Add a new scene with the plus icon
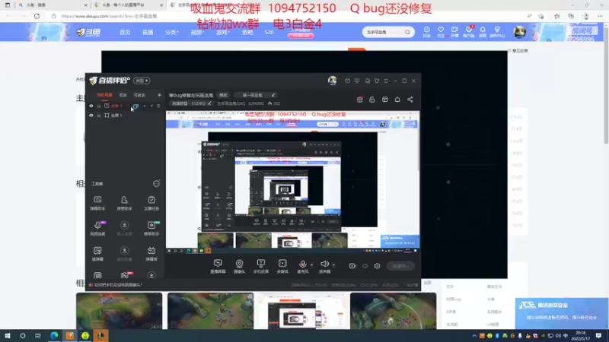Viewport: 609px width, 342px height. pyautogui.click(x=159, y=95)
